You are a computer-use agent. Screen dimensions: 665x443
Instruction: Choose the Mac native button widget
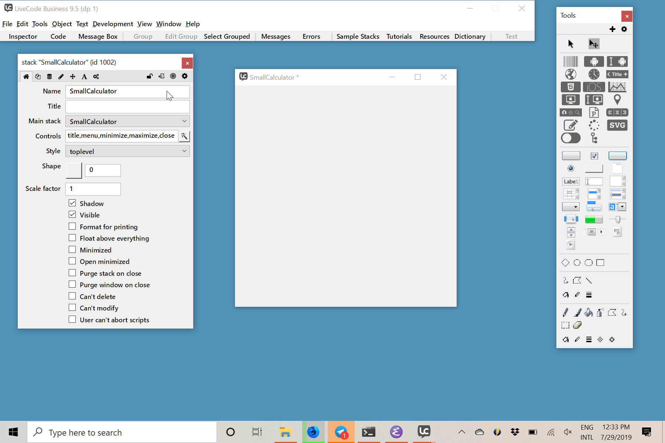tap(570, 100)
